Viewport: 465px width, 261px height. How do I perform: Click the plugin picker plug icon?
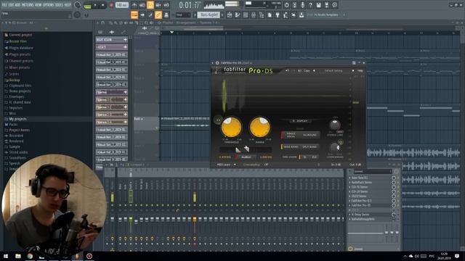[278, 14]
